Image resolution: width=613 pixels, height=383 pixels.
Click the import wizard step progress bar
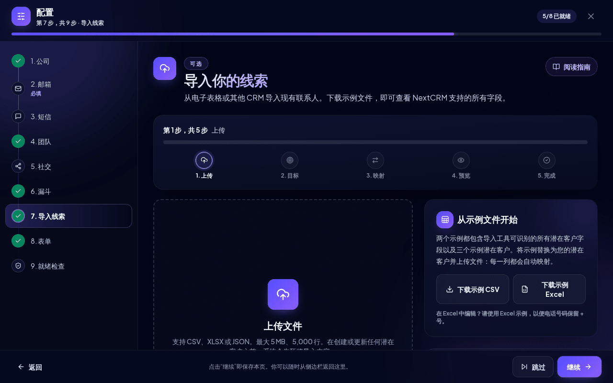[375, 142]
